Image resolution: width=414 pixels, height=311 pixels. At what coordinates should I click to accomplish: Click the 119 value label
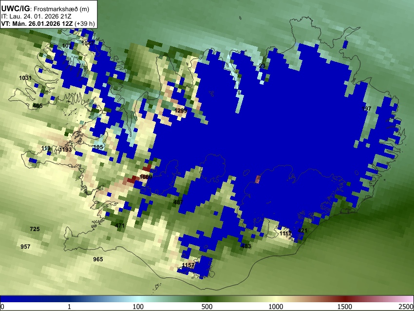(46, 148)
